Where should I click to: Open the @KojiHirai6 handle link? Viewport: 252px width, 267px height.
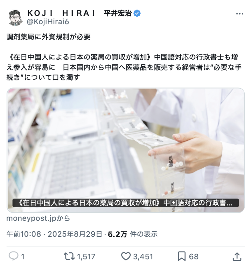(48, 22)
